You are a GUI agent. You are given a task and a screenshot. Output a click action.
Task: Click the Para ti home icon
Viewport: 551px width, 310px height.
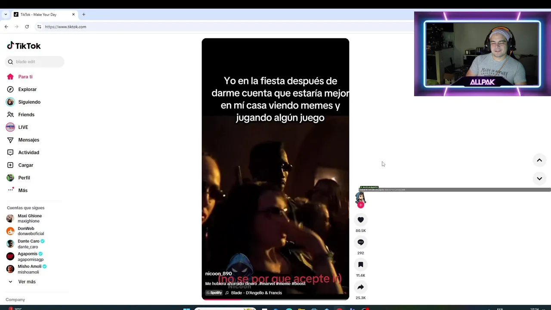tap(10, 77)
